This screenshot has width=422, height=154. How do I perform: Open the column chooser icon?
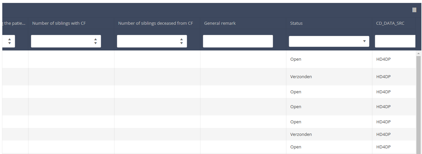414,10
